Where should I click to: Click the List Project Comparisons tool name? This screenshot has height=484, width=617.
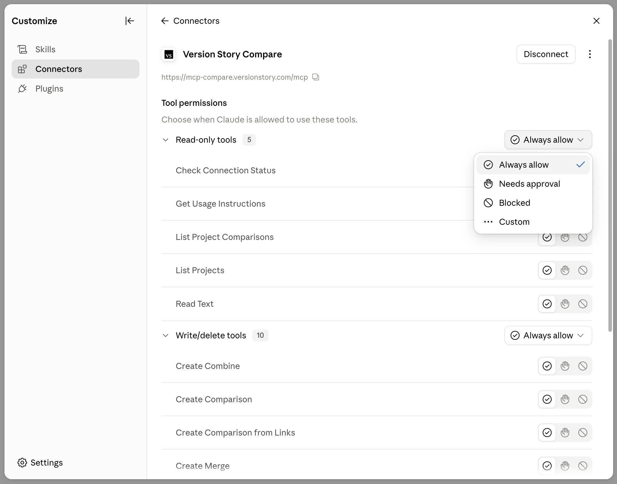tap(225, 237)
